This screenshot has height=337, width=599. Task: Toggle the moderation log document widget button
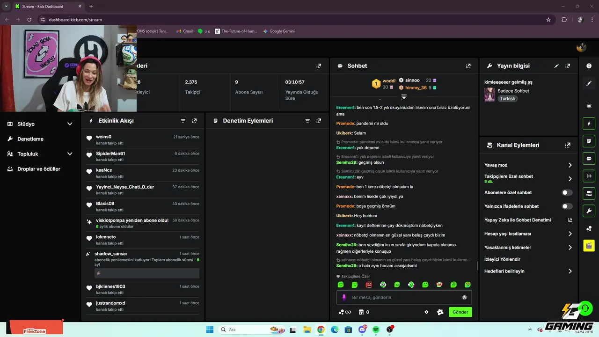589,141
